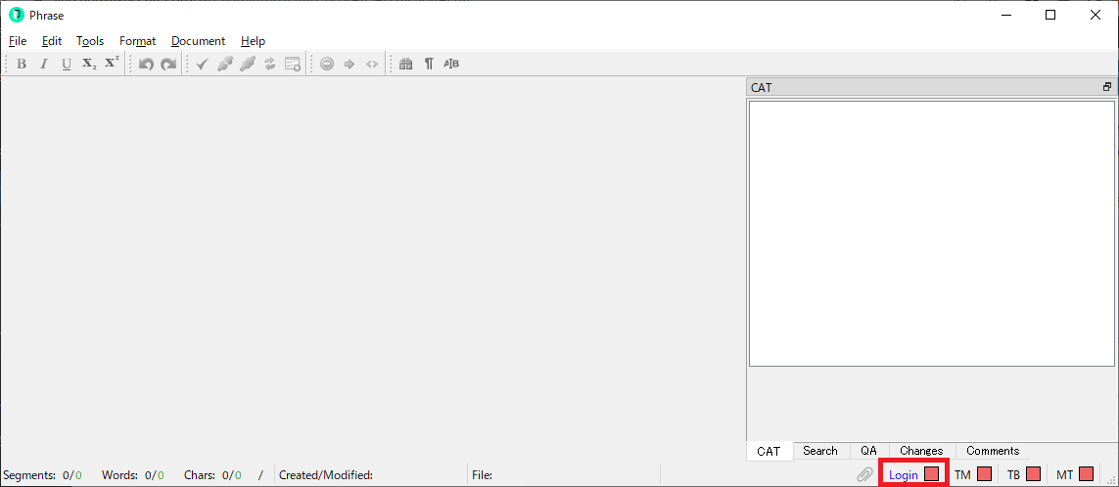Switch to the QA tab
1119x487 pixels.
coord(868,451)
